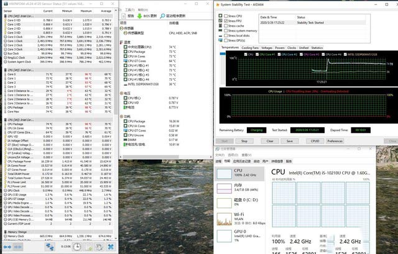This screenshot has height=254, width=398.
Task: Open 工具(T) menu in AIDA64 window
Action: click(130, 10)
